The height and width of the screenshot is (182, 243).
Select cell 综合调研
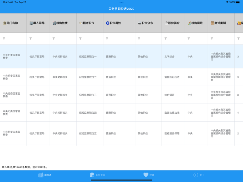pyautogui.click(x=169, y=95)
